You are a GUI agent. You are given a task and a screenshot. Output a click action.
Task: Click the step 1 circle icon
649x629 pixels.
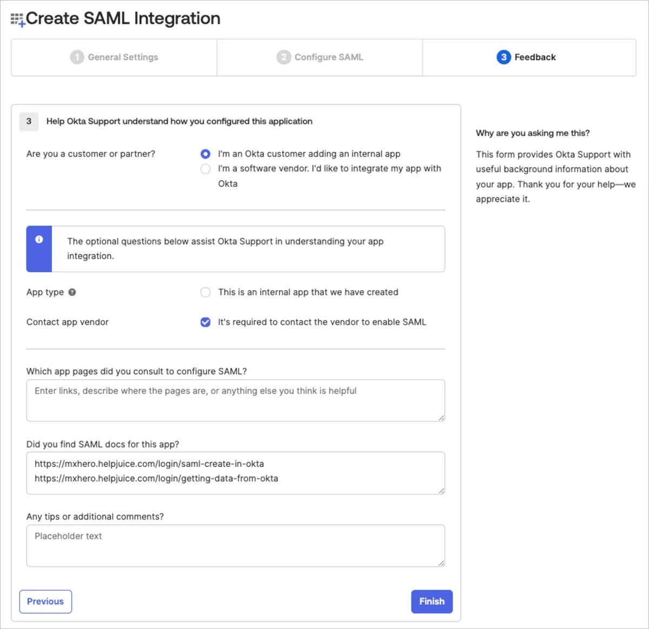point(77,57)
